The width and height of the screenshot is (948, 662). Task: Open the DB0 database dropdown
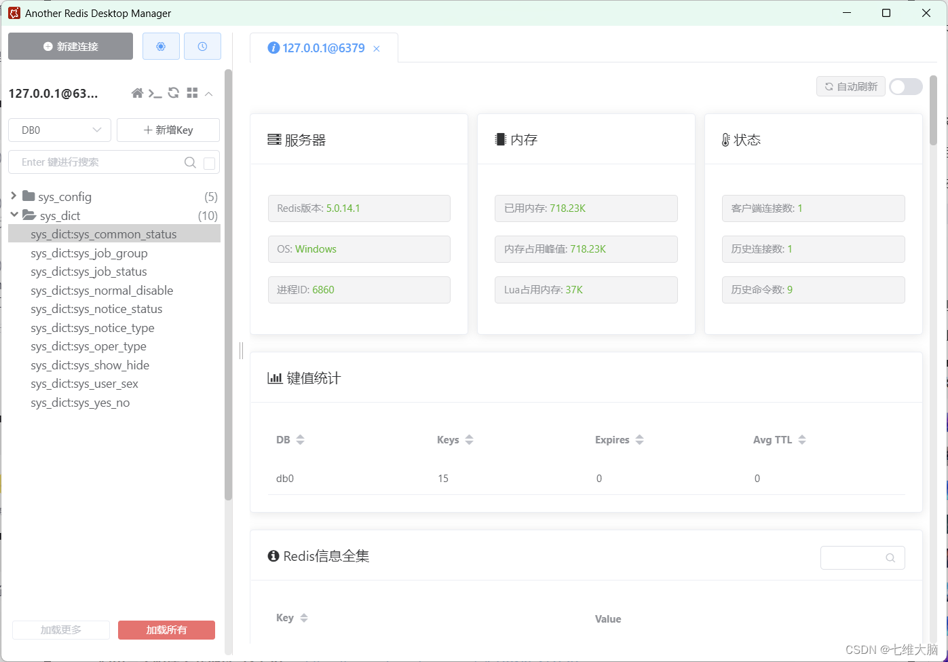(x=60, y=130)
